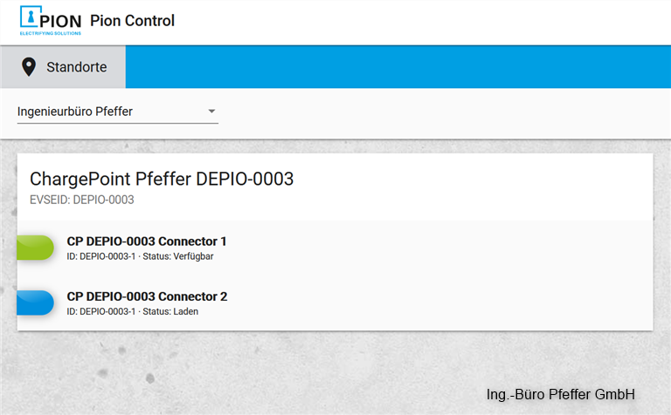Click the Pion Control app title

tap(132, 21)
